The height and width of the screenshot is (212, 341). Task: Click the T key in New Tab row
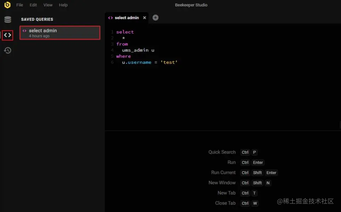tap(255, 193)
